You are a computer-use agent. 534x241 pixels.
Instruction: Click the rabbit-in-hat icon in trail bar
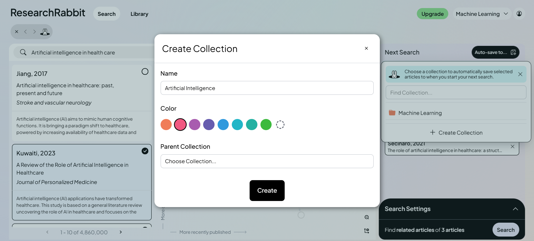pos(45,32)
